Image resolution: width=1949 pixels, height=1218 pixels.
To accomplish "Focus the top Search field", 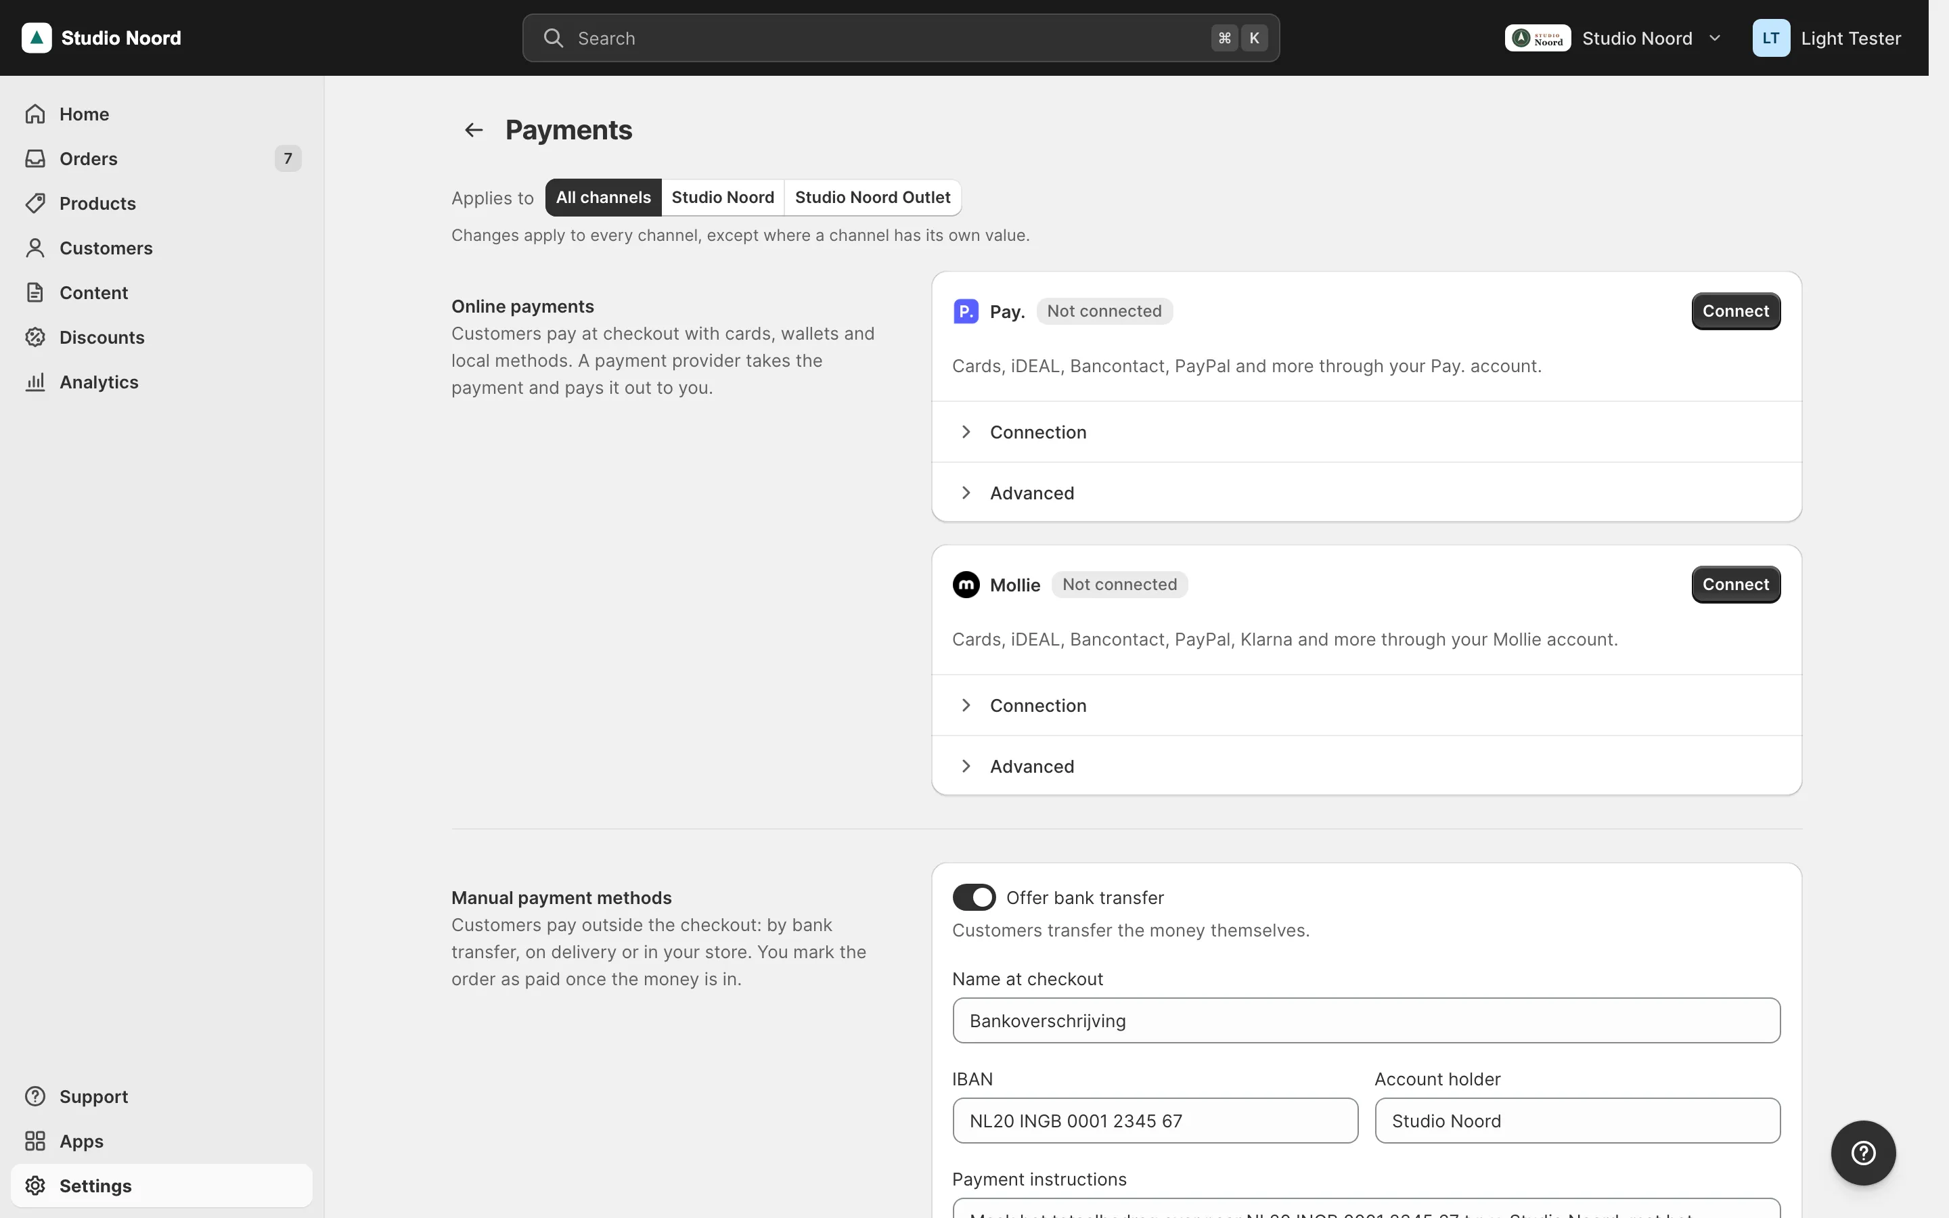I will (x=901, y=38).
